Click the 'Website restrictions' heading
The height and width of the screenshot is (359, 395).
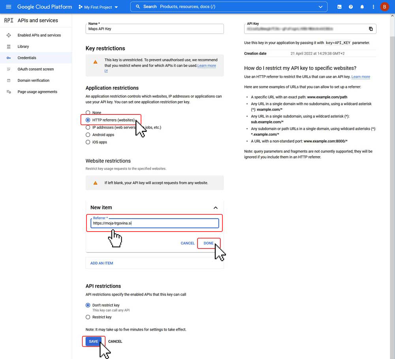108,161
